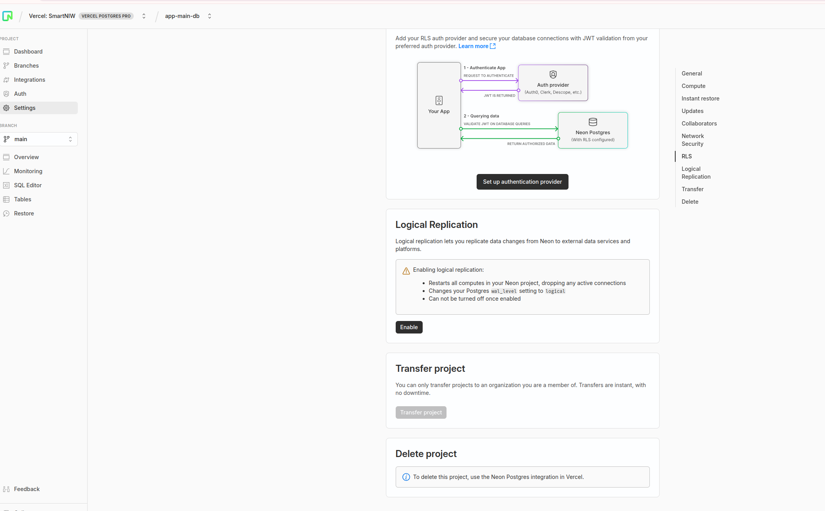Click the disabled Transfer project button

(421, 412)
